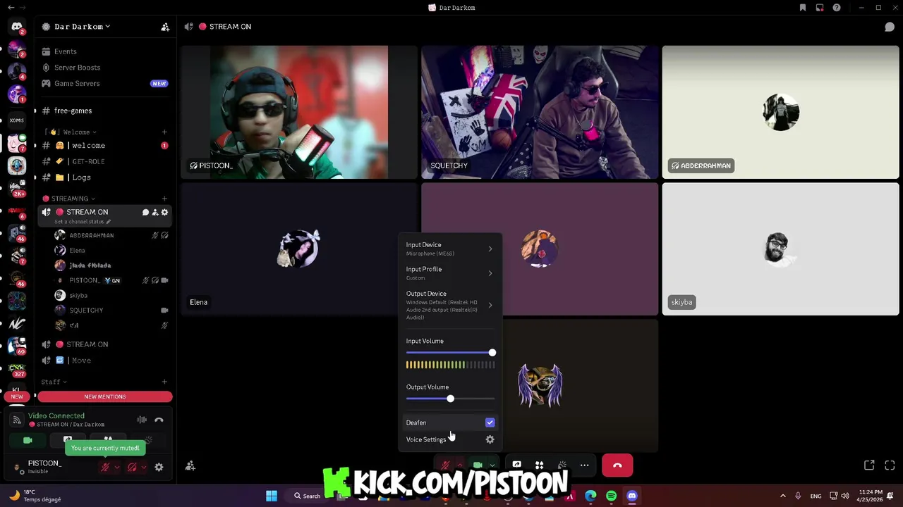
Task: Pop out the call window
Action: [x=869, y=465]
